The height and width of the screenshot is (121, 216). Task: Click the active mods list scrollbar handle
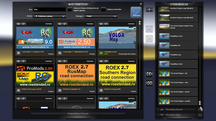[x=200, y=103]
